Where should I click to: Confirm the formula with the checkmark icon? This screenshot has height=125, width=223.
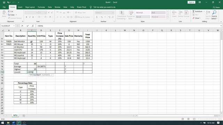(28, 26)
